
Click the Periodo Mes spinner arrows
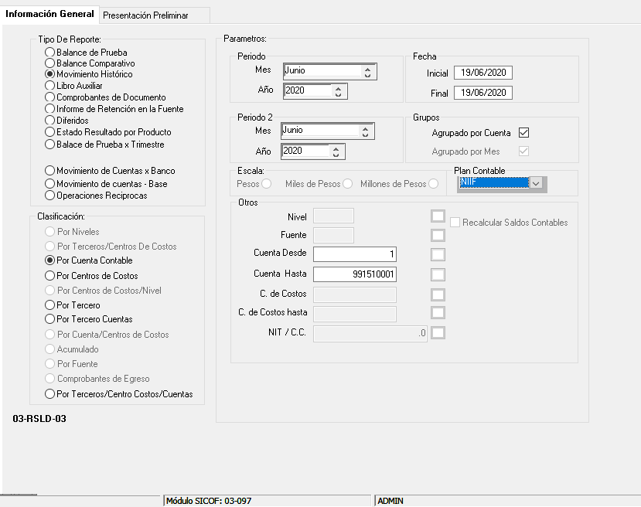pyautogui.click(x=367, y=72)
